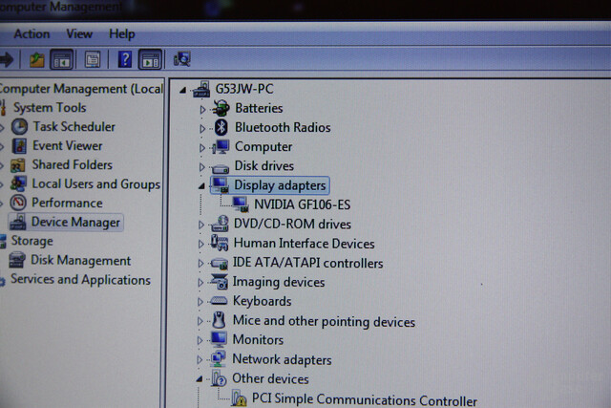Screen dimensions: 611x408
Task: Expand the IDE ATA/ATAPI controllers node
Action: point(200,264)
